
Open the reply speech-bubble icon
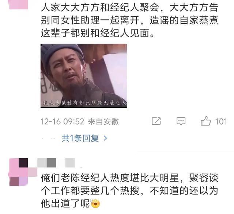[x=181, y=121]
